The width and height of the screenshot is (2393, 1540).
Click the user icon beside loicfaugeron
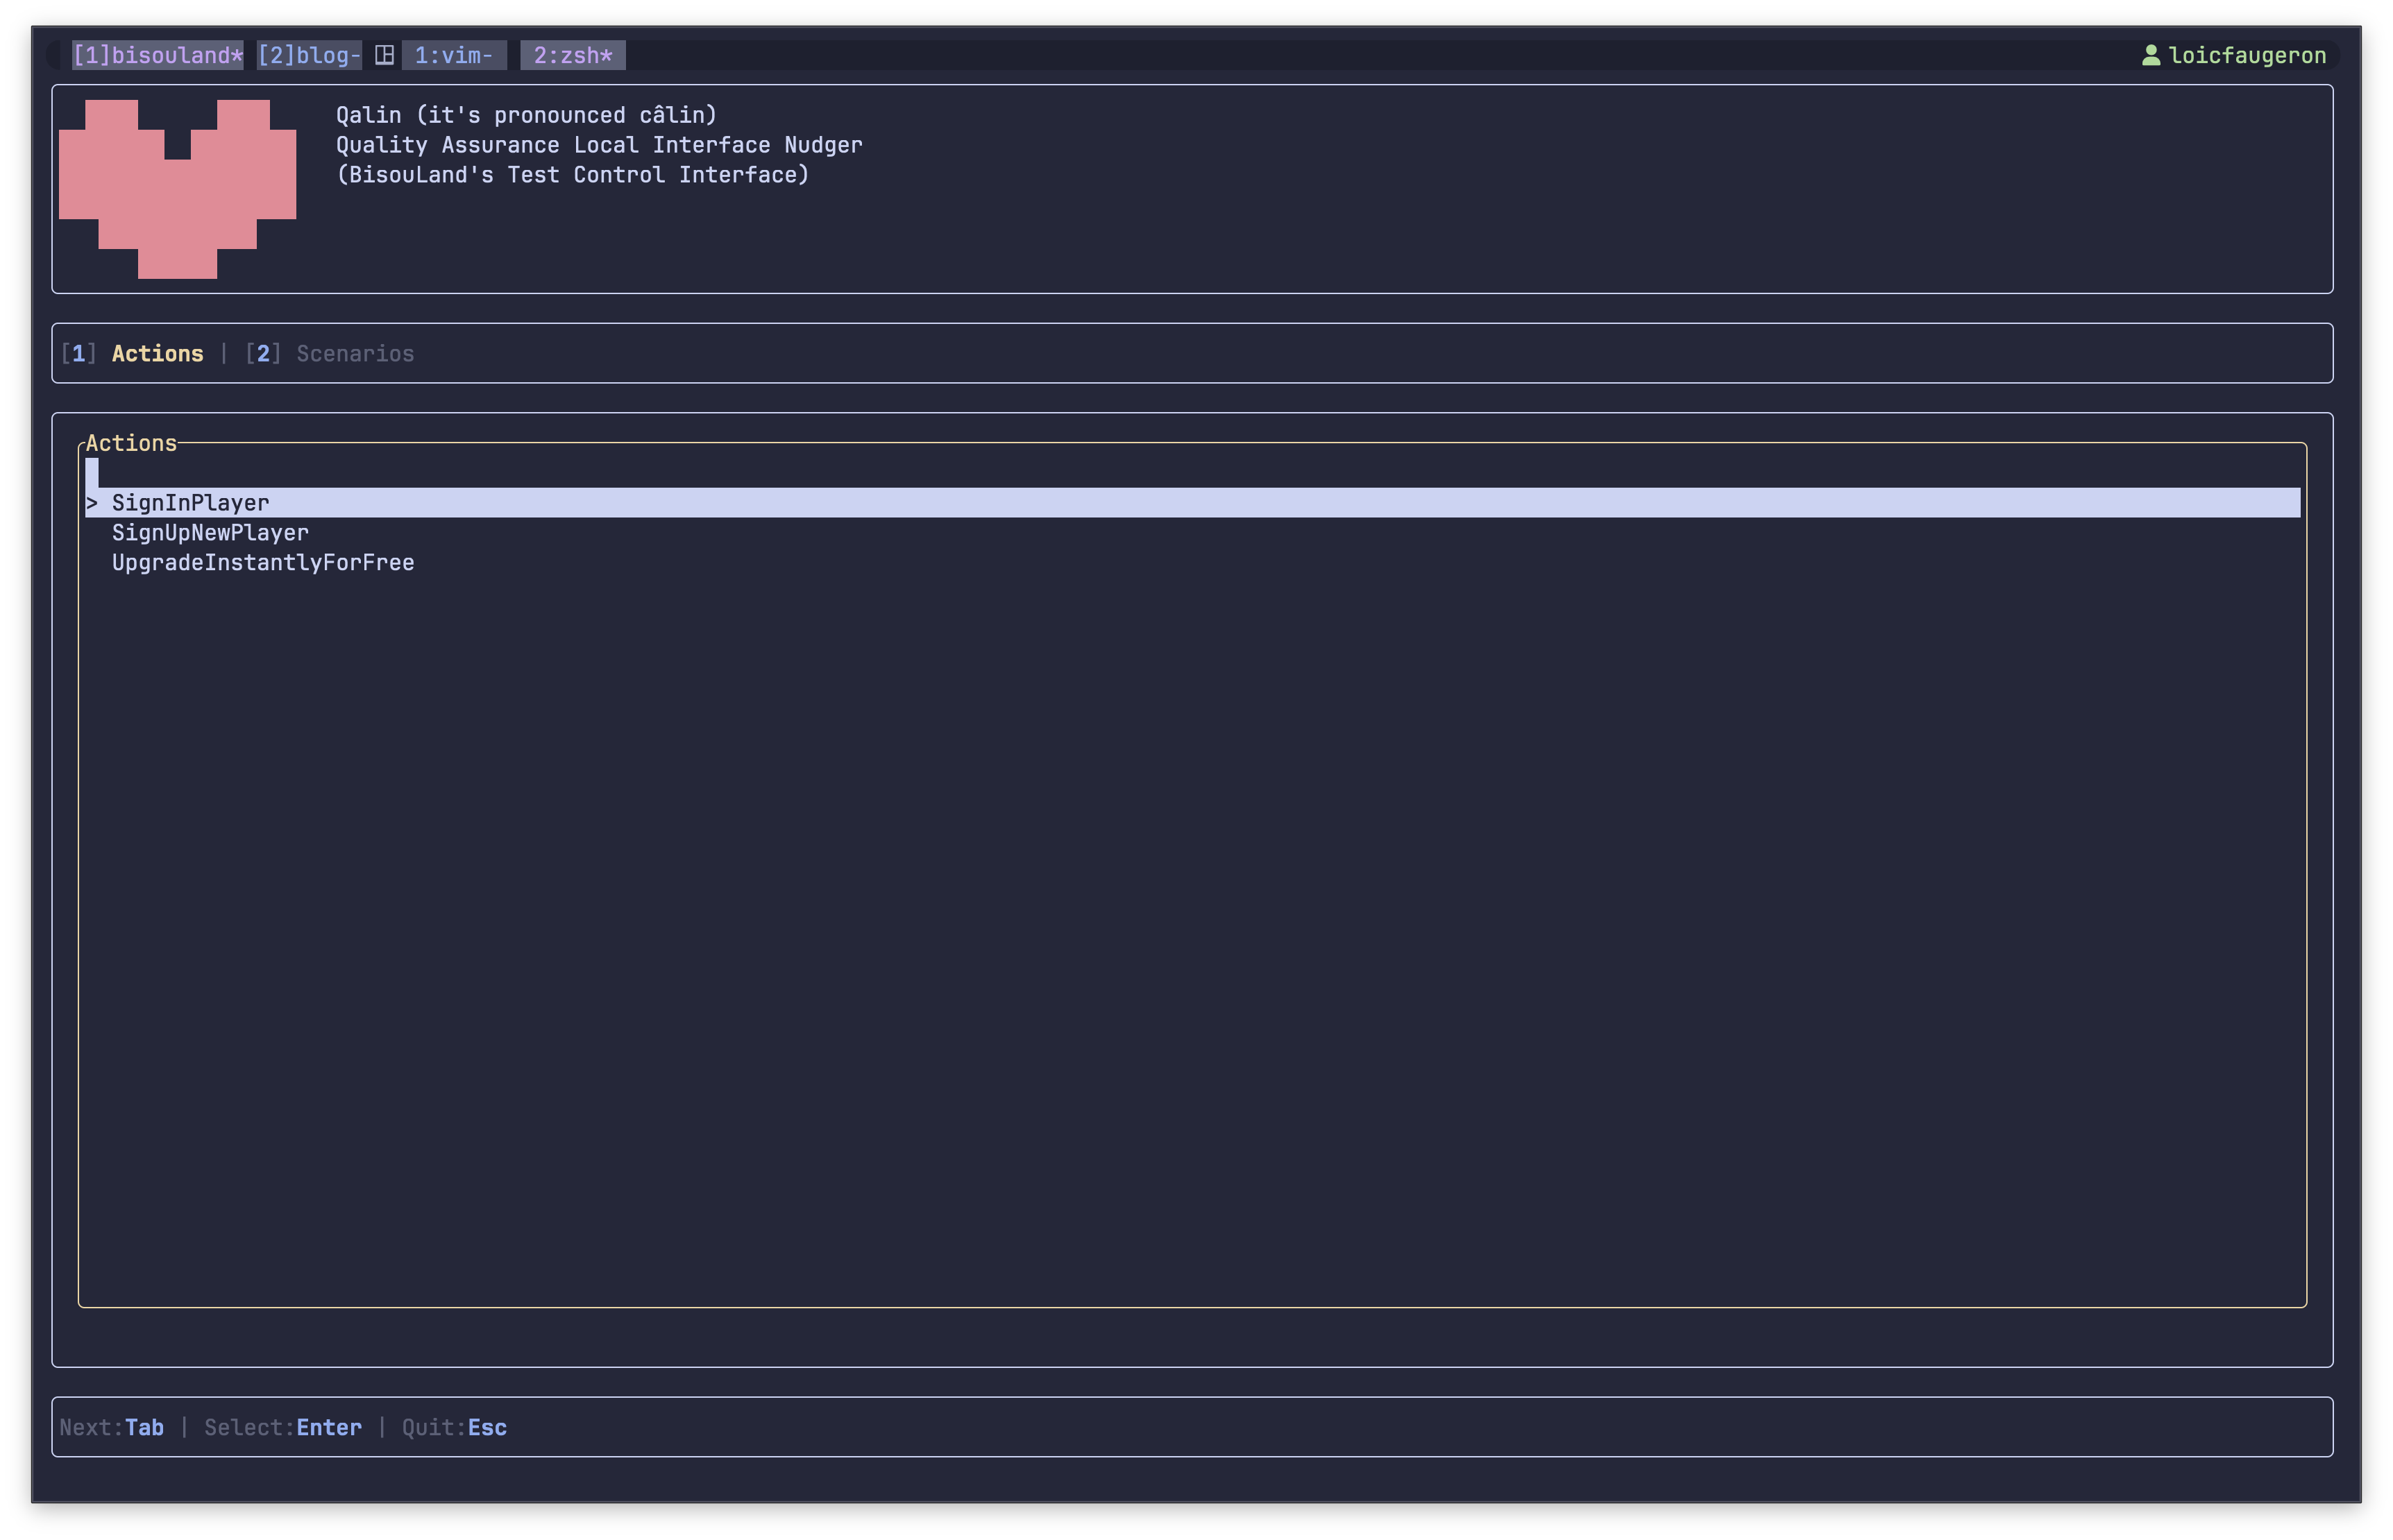pos(2150,55)
